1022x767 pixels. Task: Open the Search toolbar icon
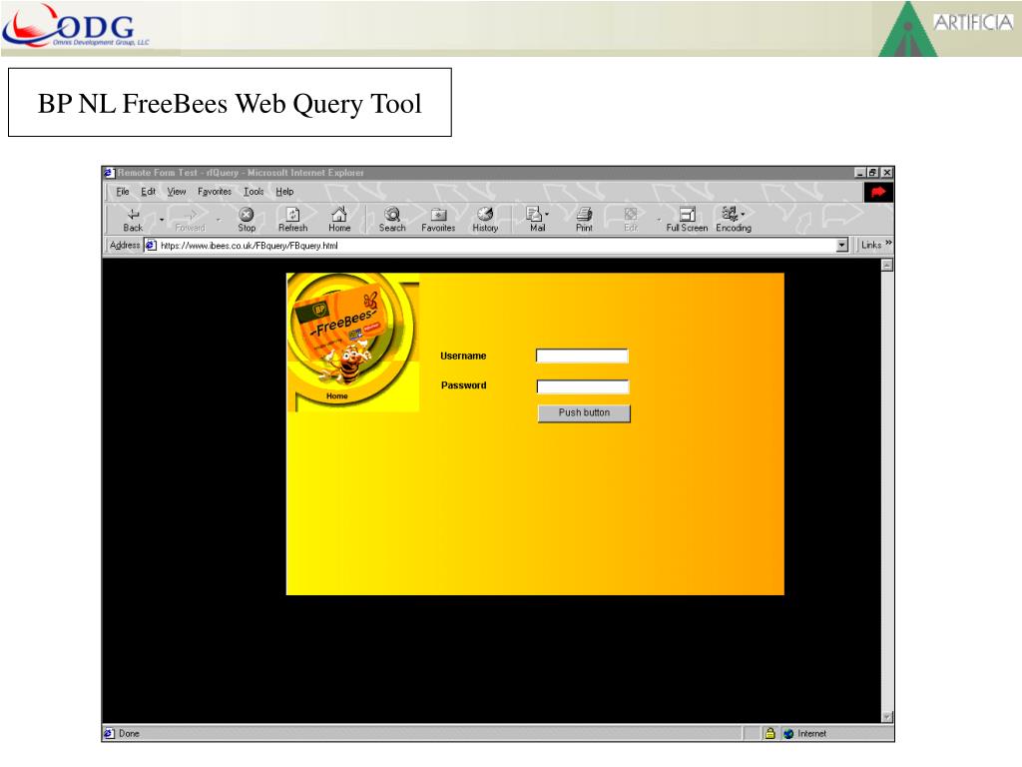[x=392, y=220]
